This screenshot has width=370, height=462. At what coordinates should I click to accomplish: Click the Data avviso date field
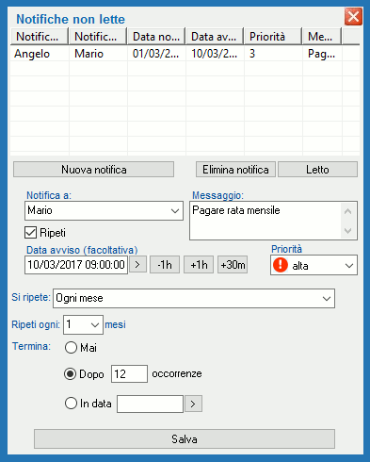click(x=76, y=265)
